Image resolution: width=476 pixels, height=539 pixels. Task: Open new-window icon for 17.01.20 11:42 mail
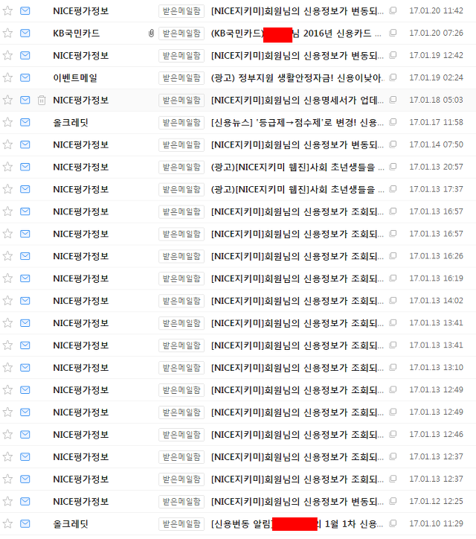393,10
